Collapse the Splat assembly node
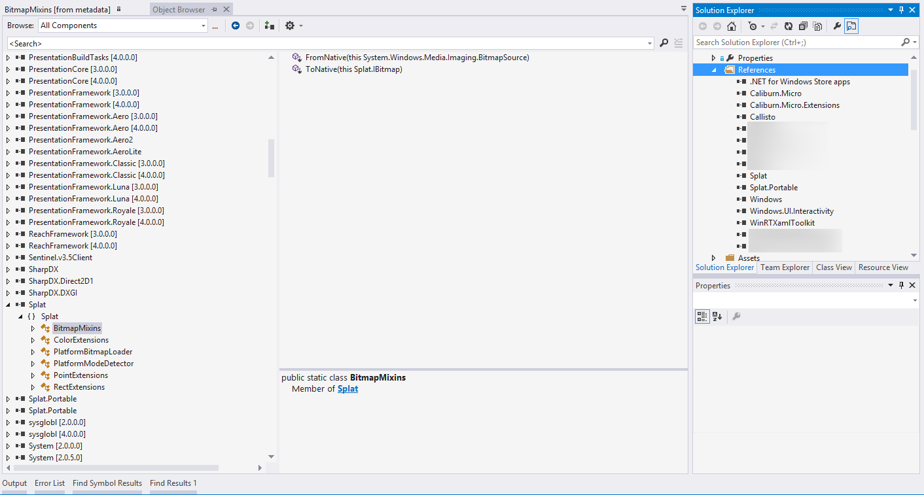 click(9, 305)
